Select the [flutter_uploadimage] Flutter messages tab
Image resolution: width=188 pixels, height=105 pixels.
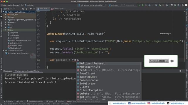pyautogui.click(x=27, y=71)
